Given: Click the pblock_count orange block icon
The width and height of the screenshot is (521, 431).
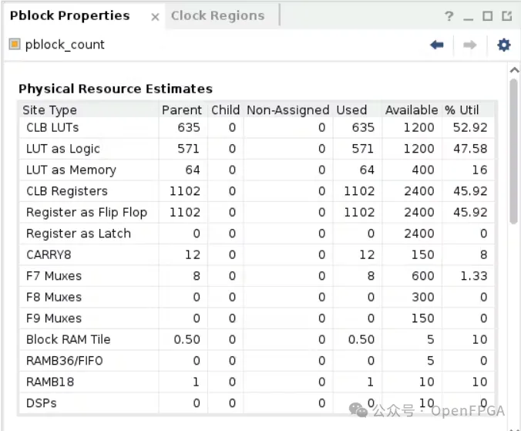Looking at the screenshot, I should [15, 45].
